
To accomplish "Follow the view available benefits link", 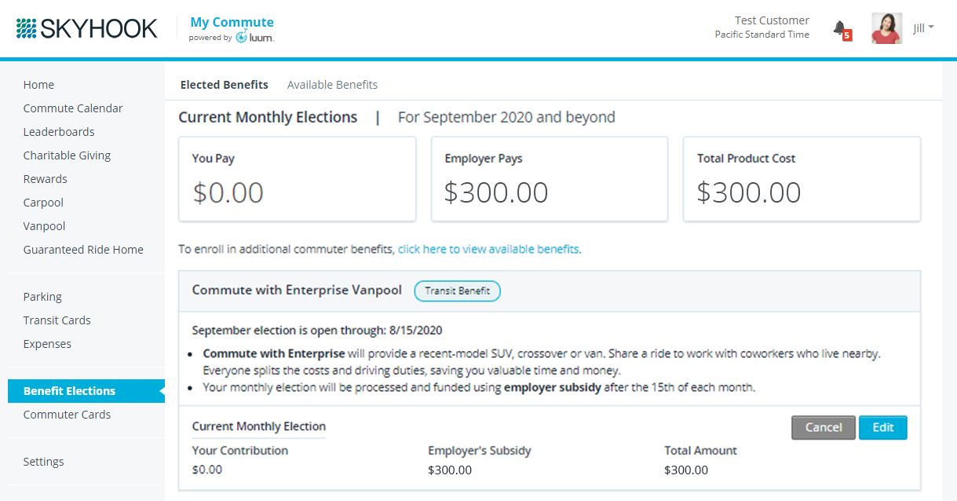I will click(489, 250).
